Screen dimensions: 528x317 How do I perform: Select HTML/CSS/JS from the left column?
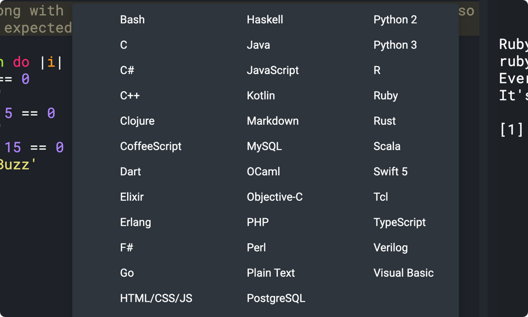click(x=156, y=299)
